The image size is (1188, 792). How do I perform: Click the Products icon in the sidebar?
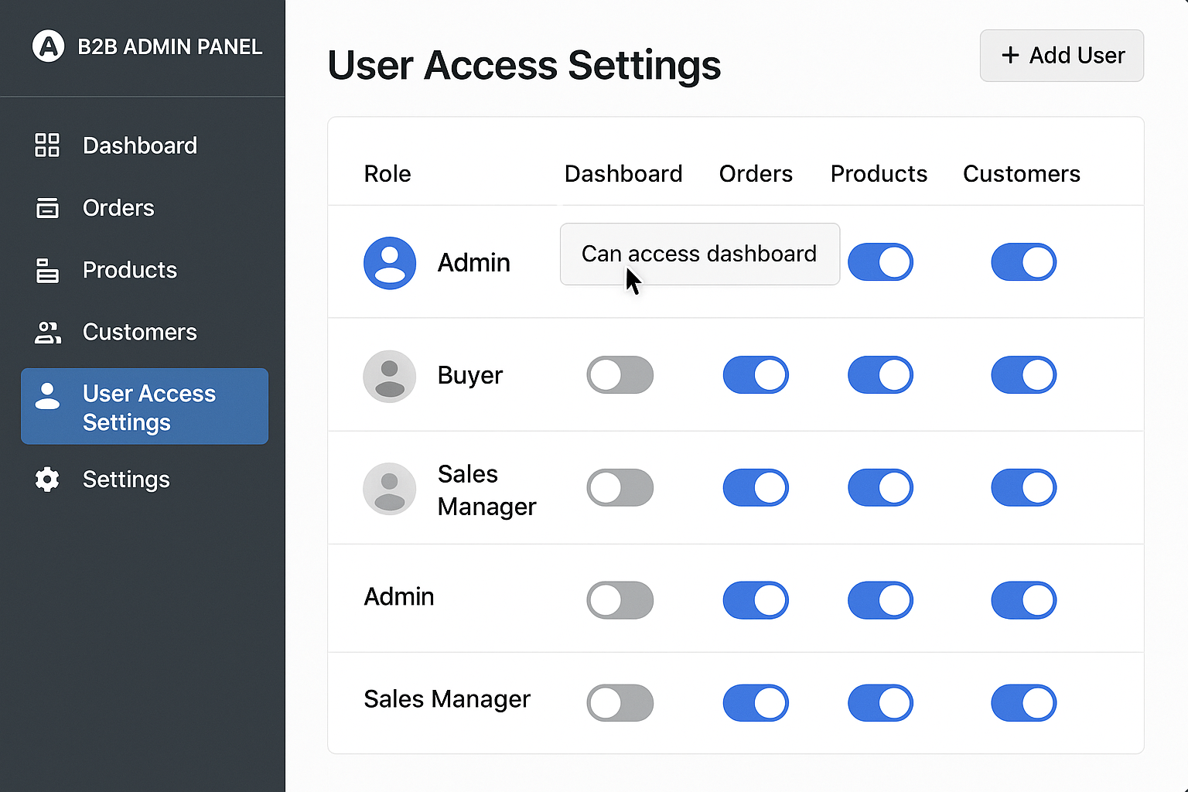[47, 270]
